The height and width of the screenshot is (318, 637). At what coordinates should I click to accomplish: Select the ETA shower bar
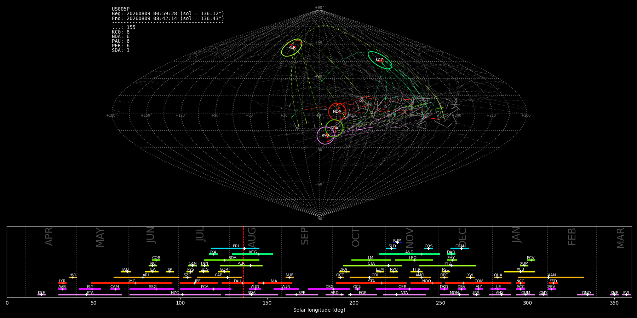click(x=90, y=295)
